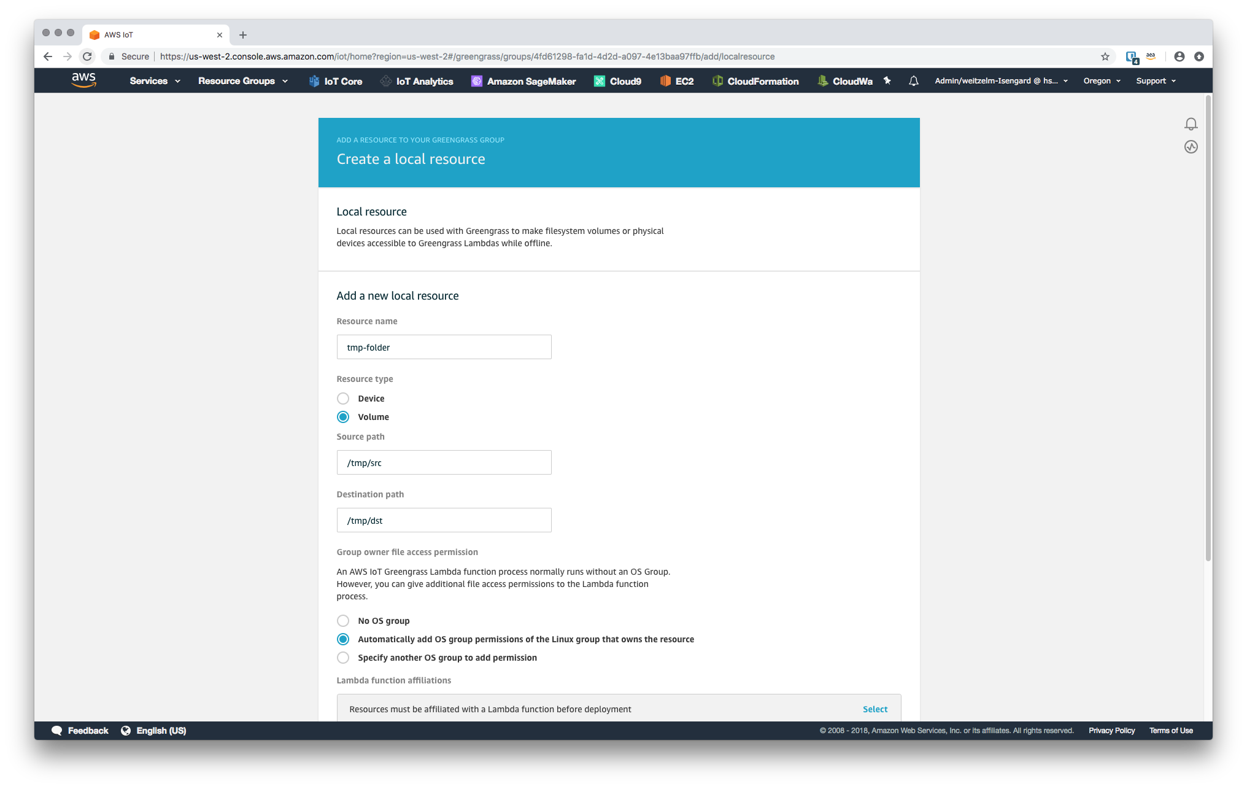
Task: Open the Privacy Policy link
Action: click(x=1111, y=731)
